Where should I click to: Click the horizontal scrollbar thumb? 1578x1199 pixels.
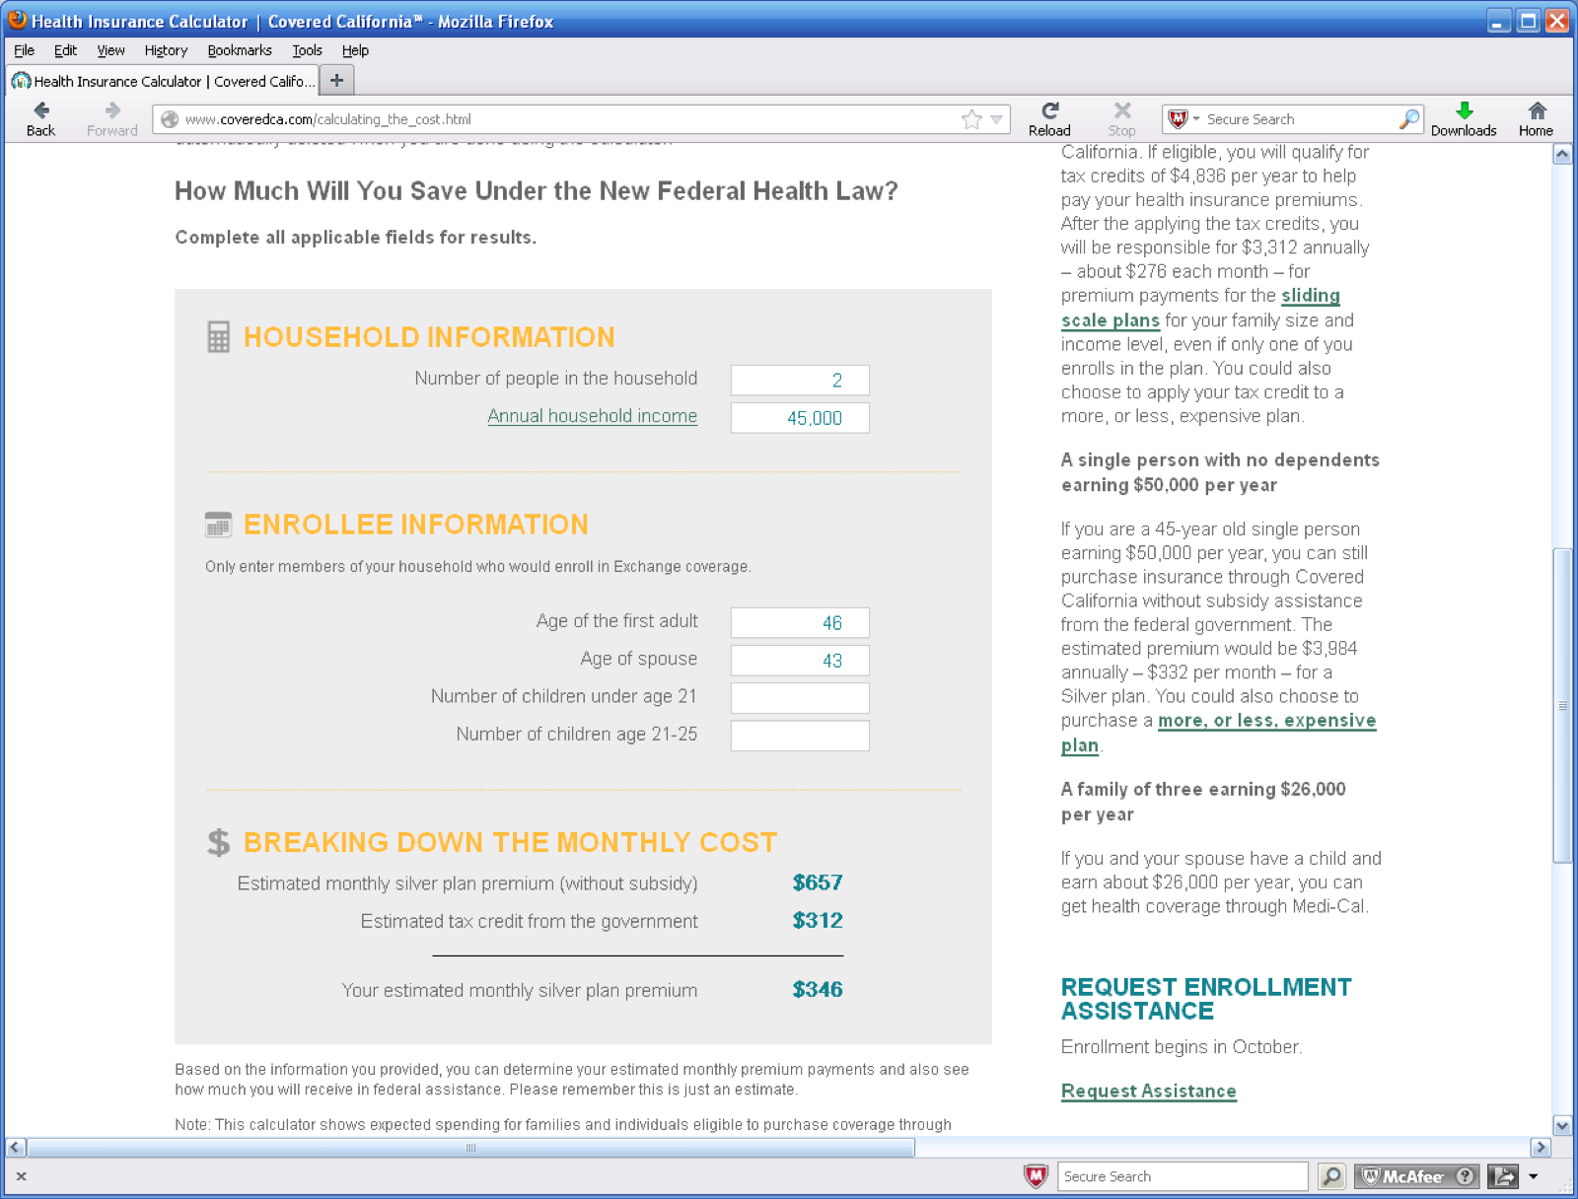click(x=470, y=1147)
